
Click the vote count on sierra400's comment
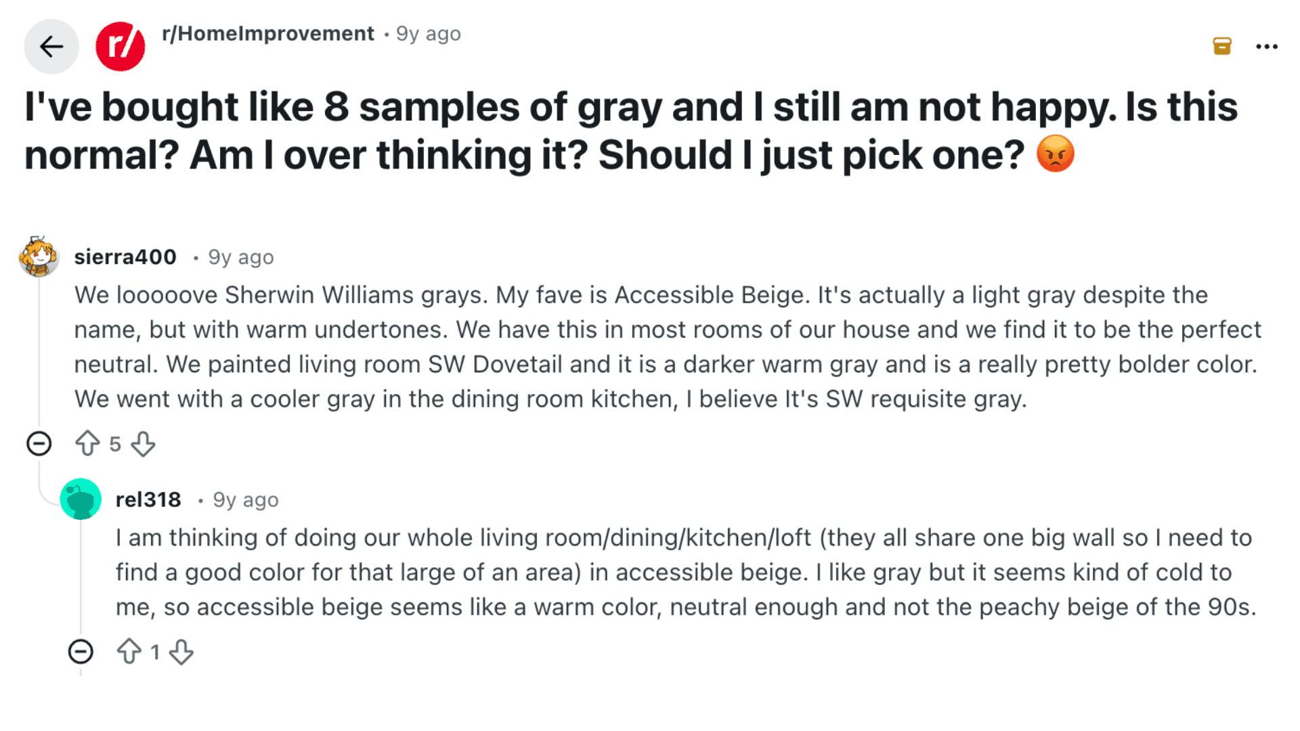[114, 444]
